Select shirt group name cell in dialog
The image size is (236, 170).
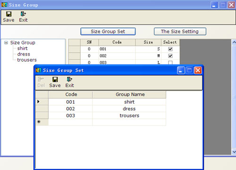[x=129, y=102]
